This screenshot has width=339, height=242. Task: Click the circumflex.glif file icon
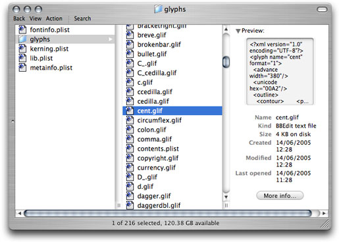pyautogui.click(x=130, y=120)
